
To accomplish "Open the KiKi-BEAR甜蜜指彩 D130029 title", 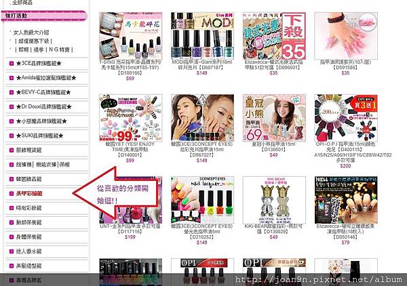I will [x=273, y=228].
